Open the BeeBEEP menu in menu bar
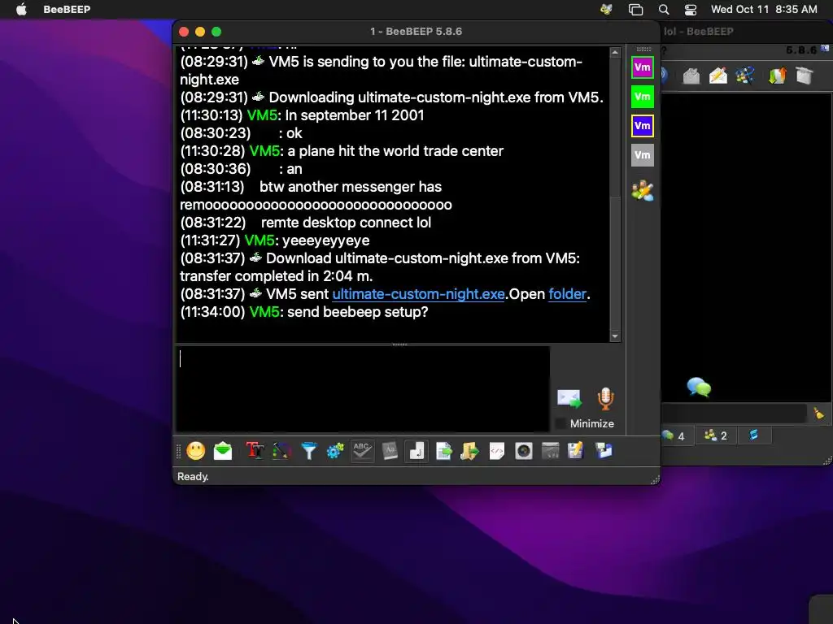Viewport: 833px width, 624px height. 67,9
